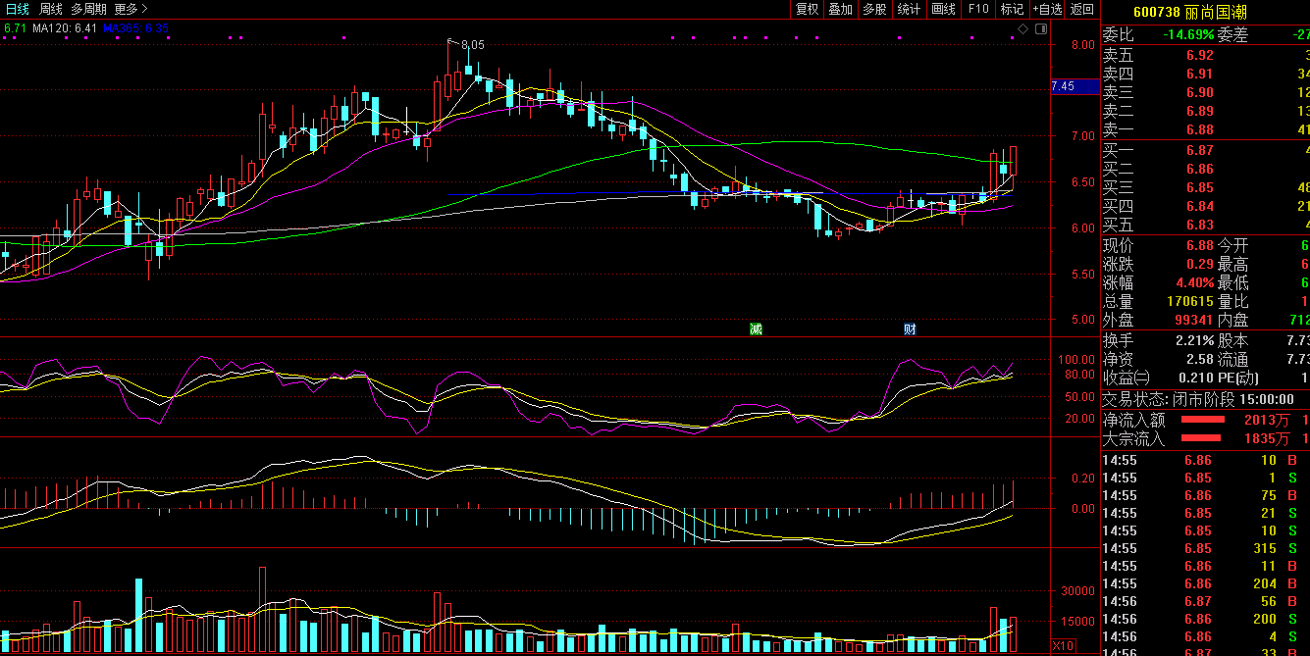Select the 买四 price 6.84

1199,206
